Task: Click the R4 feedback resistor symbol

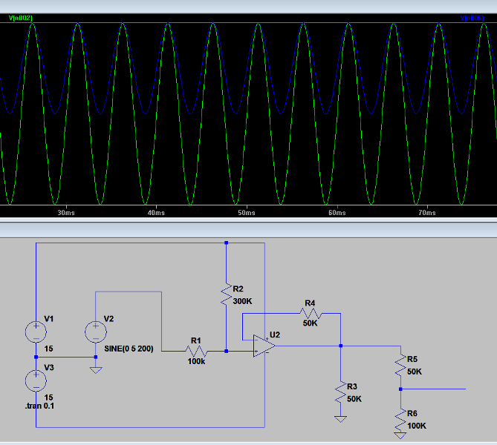Action: (311, 313)
